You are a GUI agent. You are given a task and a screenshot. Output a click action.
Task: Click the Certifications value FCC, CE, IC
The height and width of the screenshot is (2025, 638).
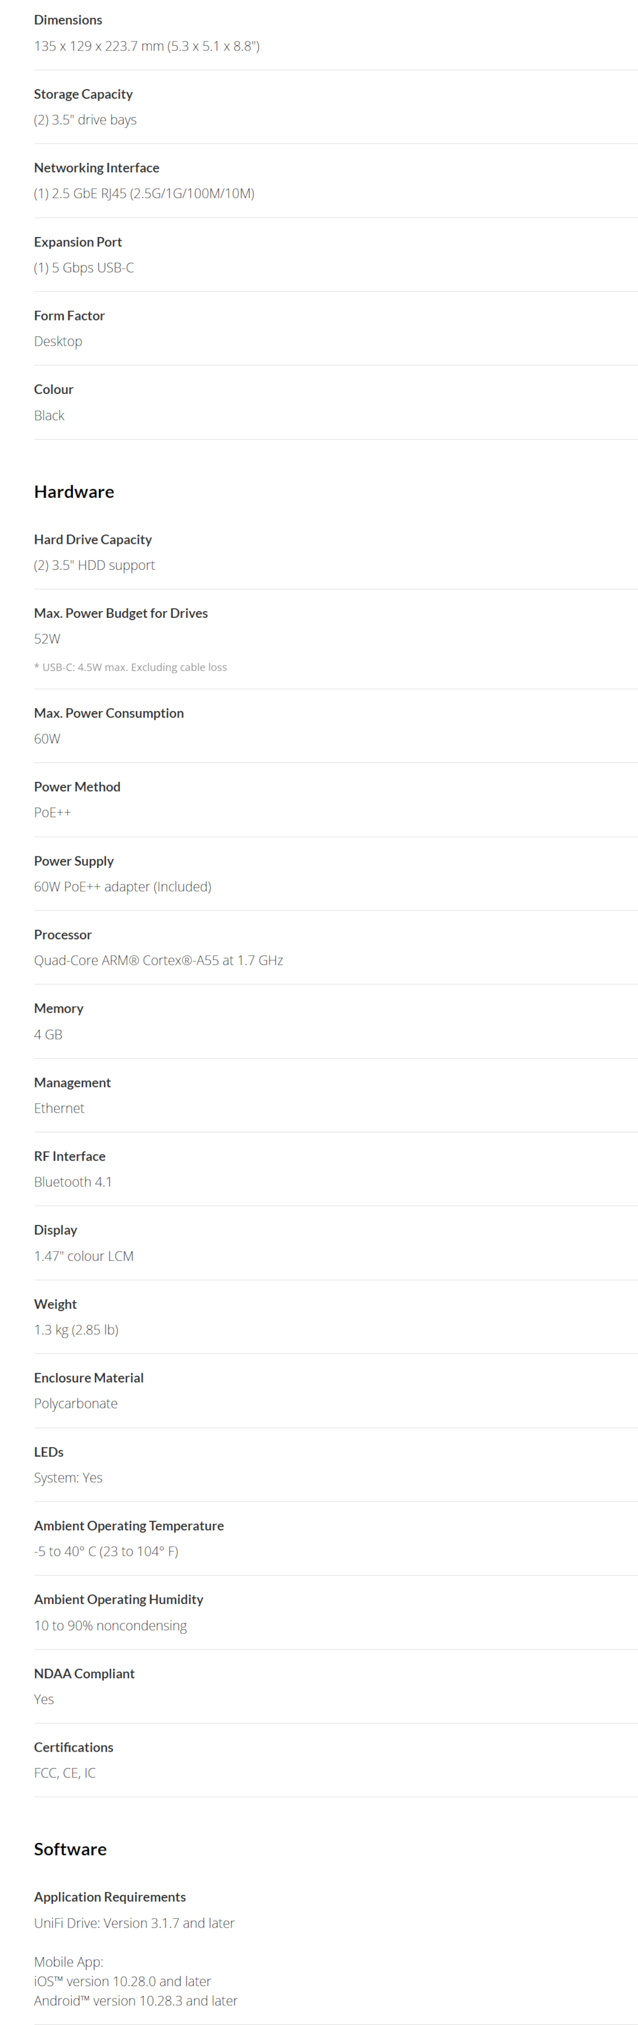pos(64,1773)
